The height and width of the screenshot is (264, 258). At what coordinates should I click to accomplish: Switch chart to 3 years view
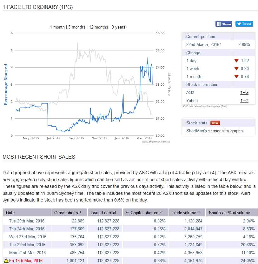tap(118, 27)
